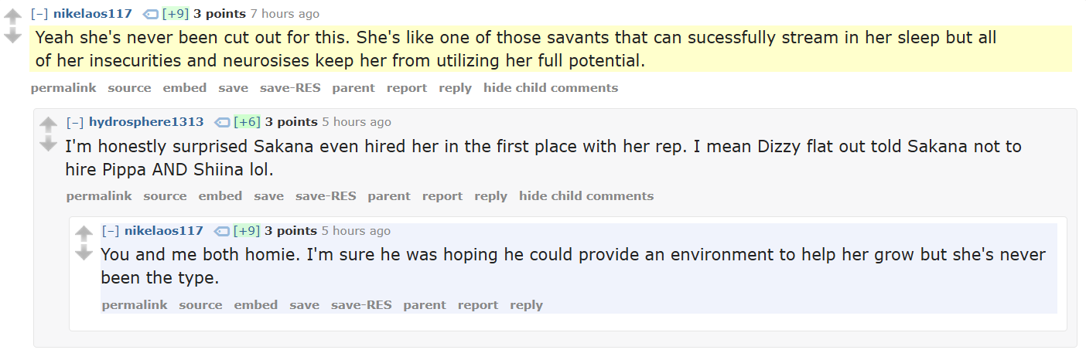Viewport: 1086px width, 360px height.
Task: Upvote hydrosphere1313's comment
Action: (49, 125)
